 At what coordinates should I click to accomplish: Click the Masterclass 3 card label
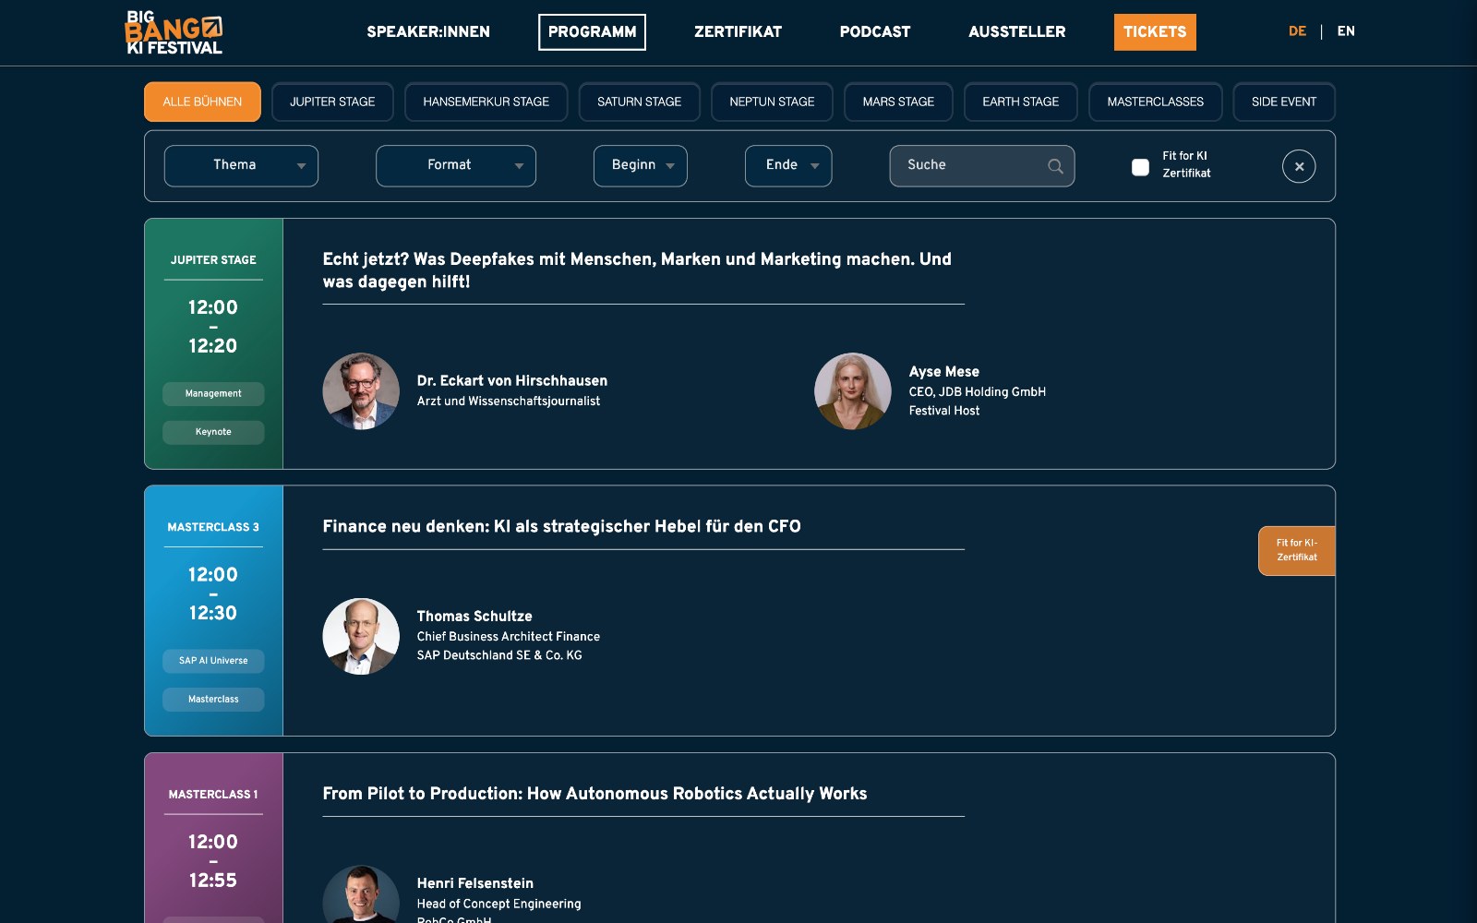[213, 527]
